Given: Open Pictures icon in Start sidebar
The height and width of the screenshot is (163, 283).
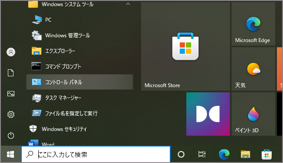Looking at the screenshot, I should 11,94.
